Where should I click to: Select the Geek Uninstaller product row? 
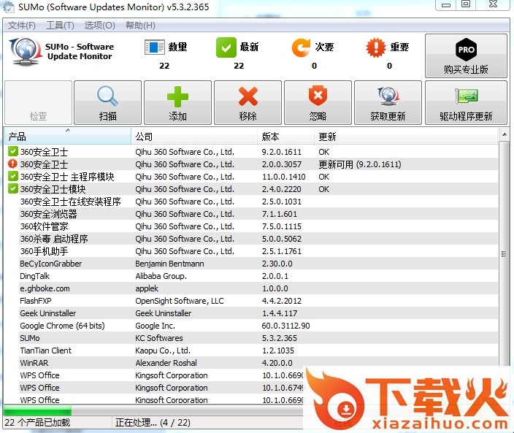pos(251,313)
